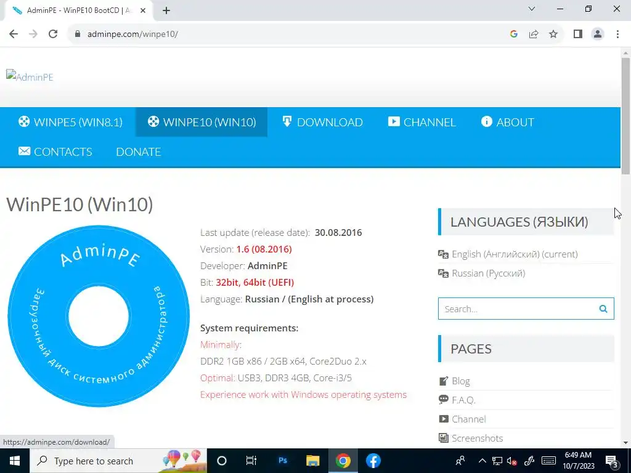
Task: Click the padlock site info icon
Action: click(78, 34)
